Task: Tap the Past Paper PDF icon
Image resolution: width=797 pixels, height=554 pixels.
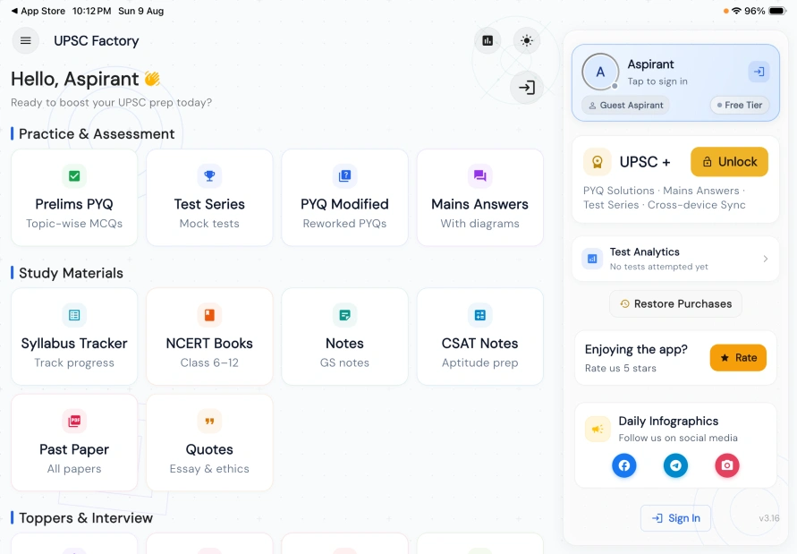Action: 74,422
